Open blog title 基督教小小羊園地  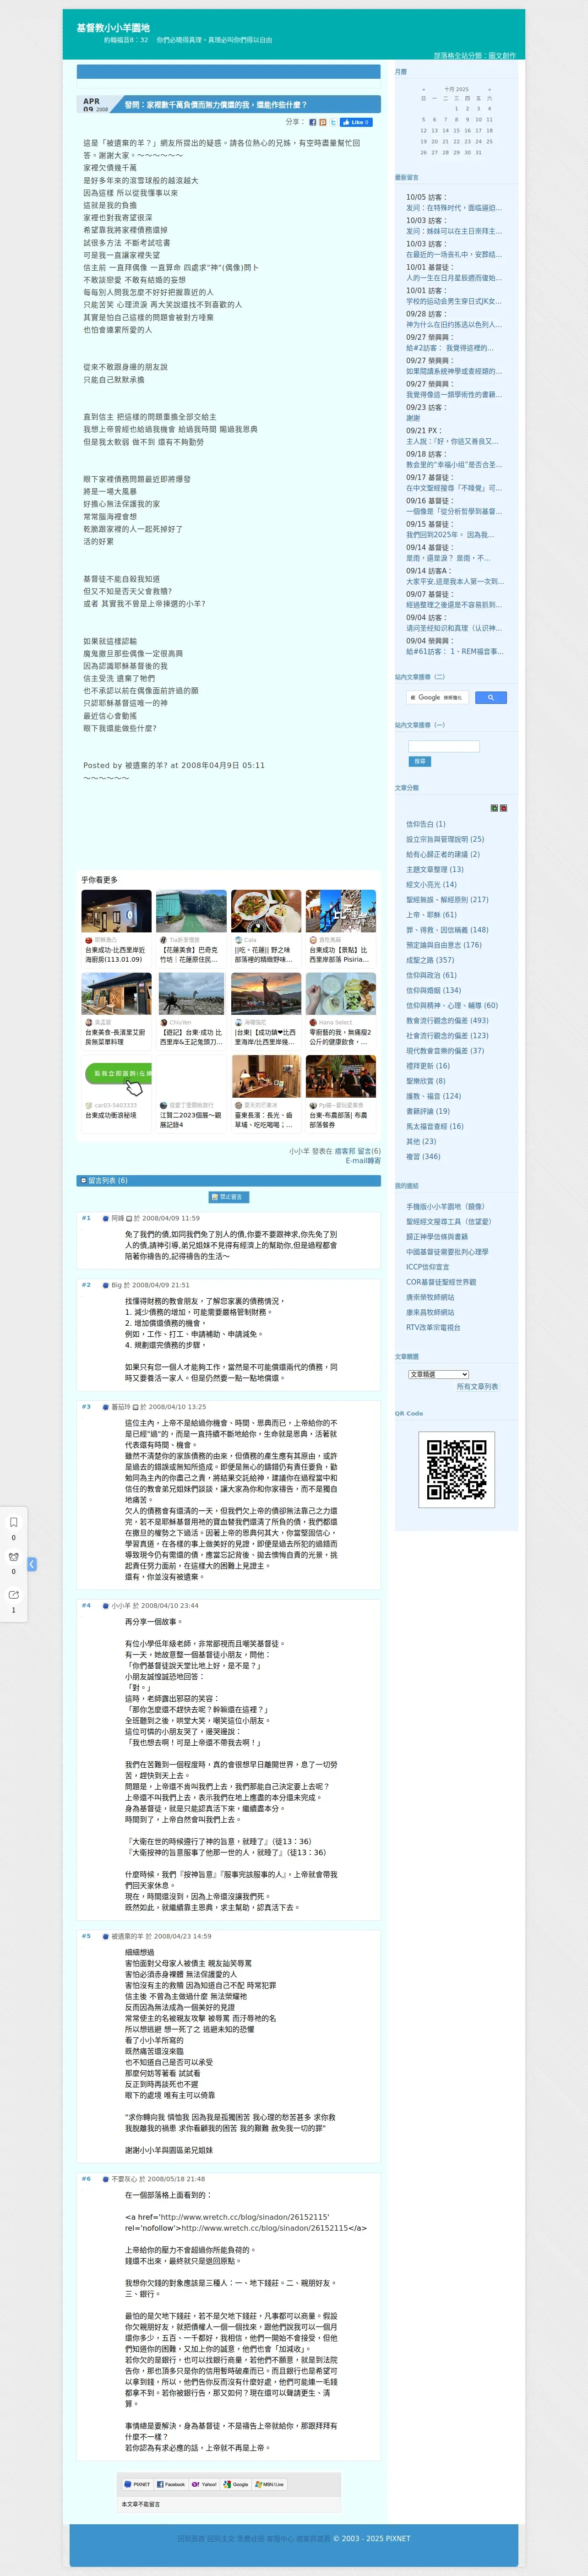[x=113, y=28]
